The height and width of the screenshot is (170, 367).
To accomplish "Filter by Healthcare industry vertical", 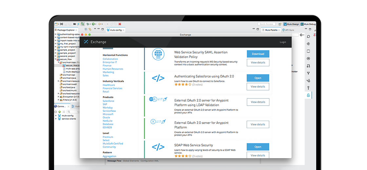I will 109,85.
